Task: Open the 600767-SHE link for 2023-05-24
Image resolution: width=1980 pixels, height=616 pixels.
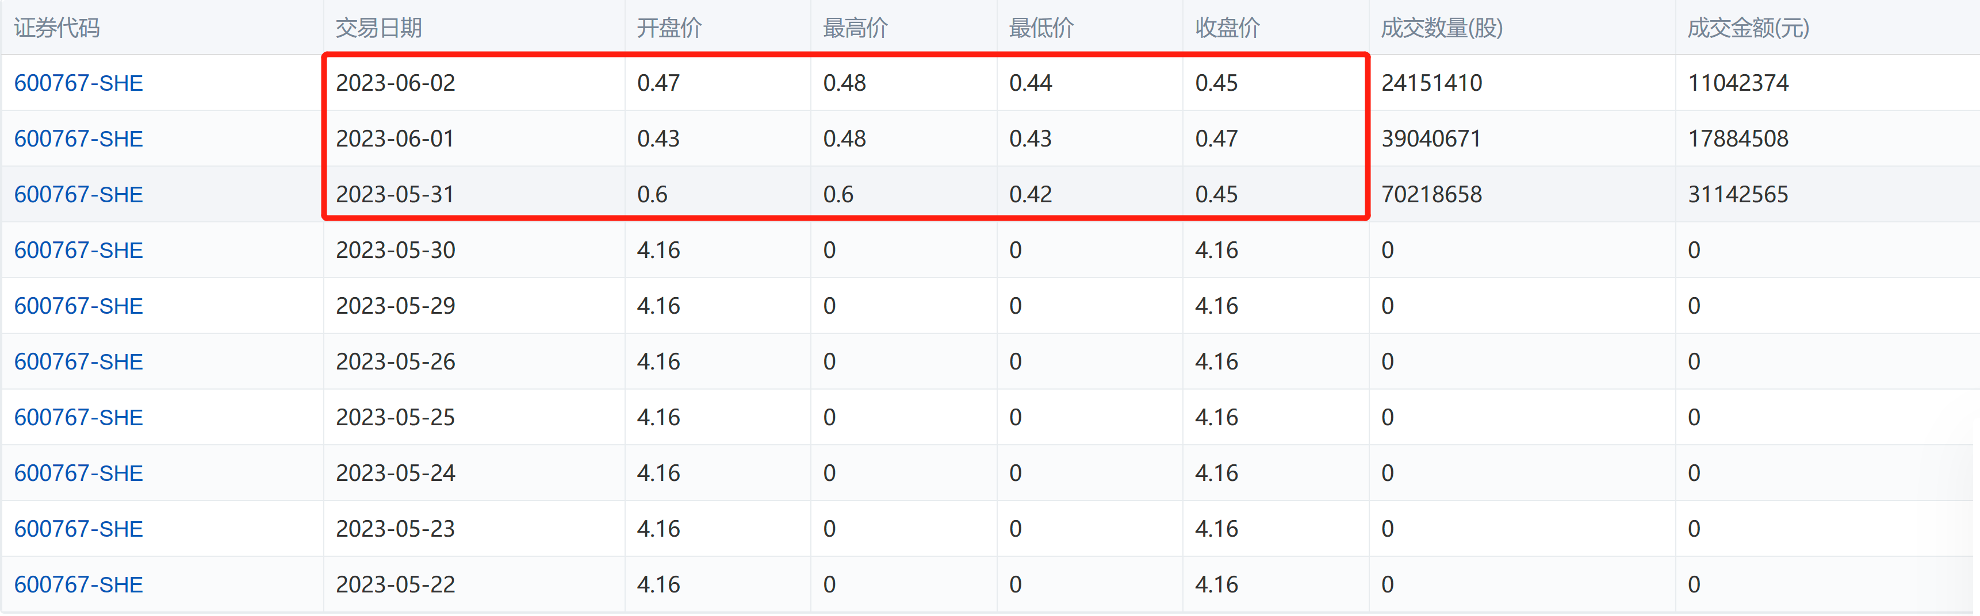Action: coord(78,473)
